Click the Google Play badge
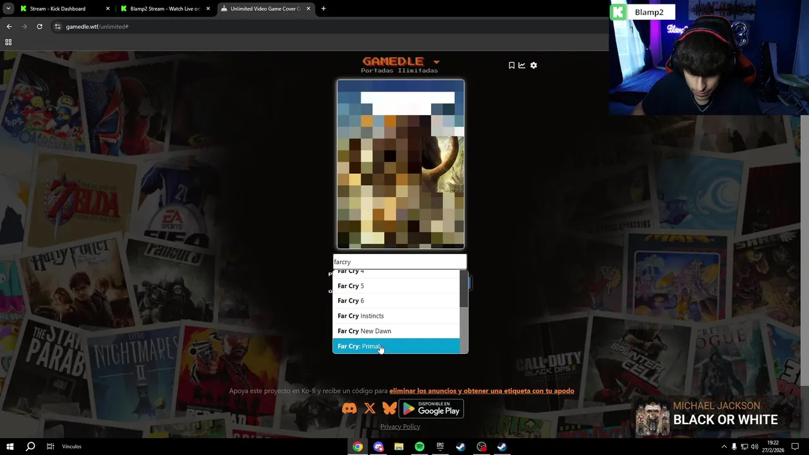This screenshot has width=809, height=455. (x=431, y=409)
